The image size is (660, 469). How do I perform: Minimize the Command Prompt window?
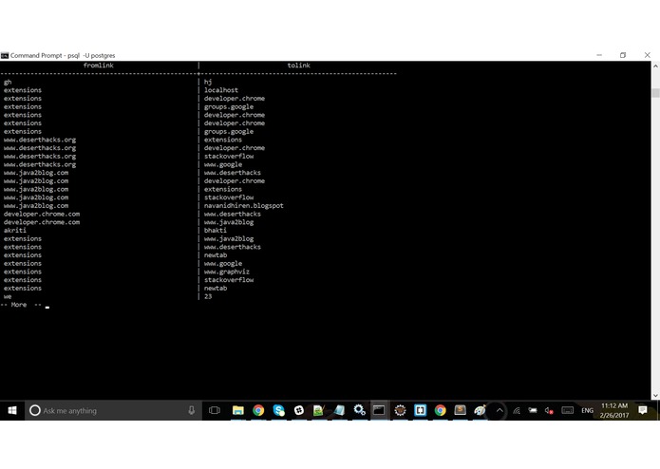pyautogui.click(x=599, y=55)
